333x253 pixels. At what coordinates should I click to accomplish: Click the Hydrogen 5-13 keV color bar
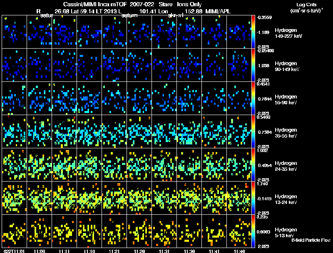253,231
